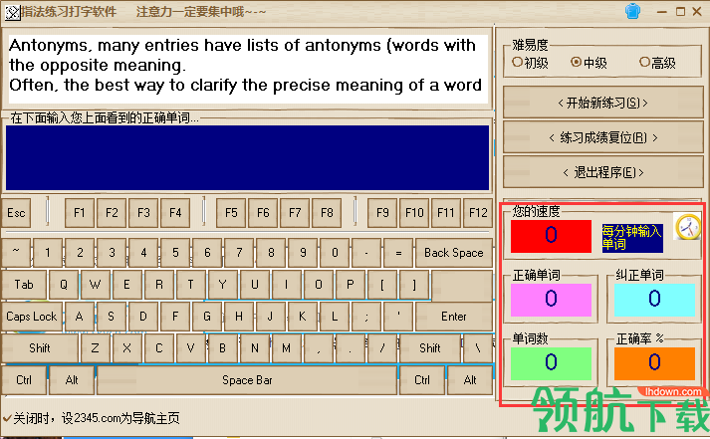Click the F12 key

[478, 213]
